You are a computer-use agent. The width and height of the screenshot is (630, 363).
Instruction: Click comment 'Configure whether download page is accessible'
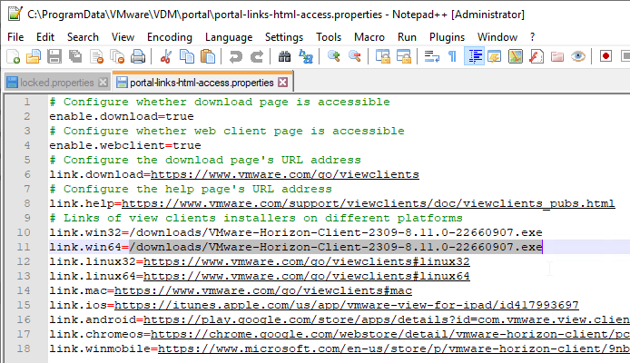[227, 102]
